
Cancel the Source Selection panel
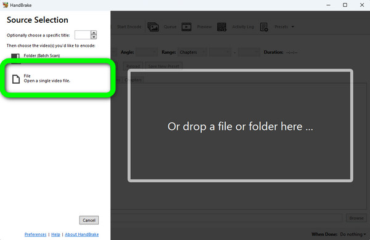[x=89, y=220]
